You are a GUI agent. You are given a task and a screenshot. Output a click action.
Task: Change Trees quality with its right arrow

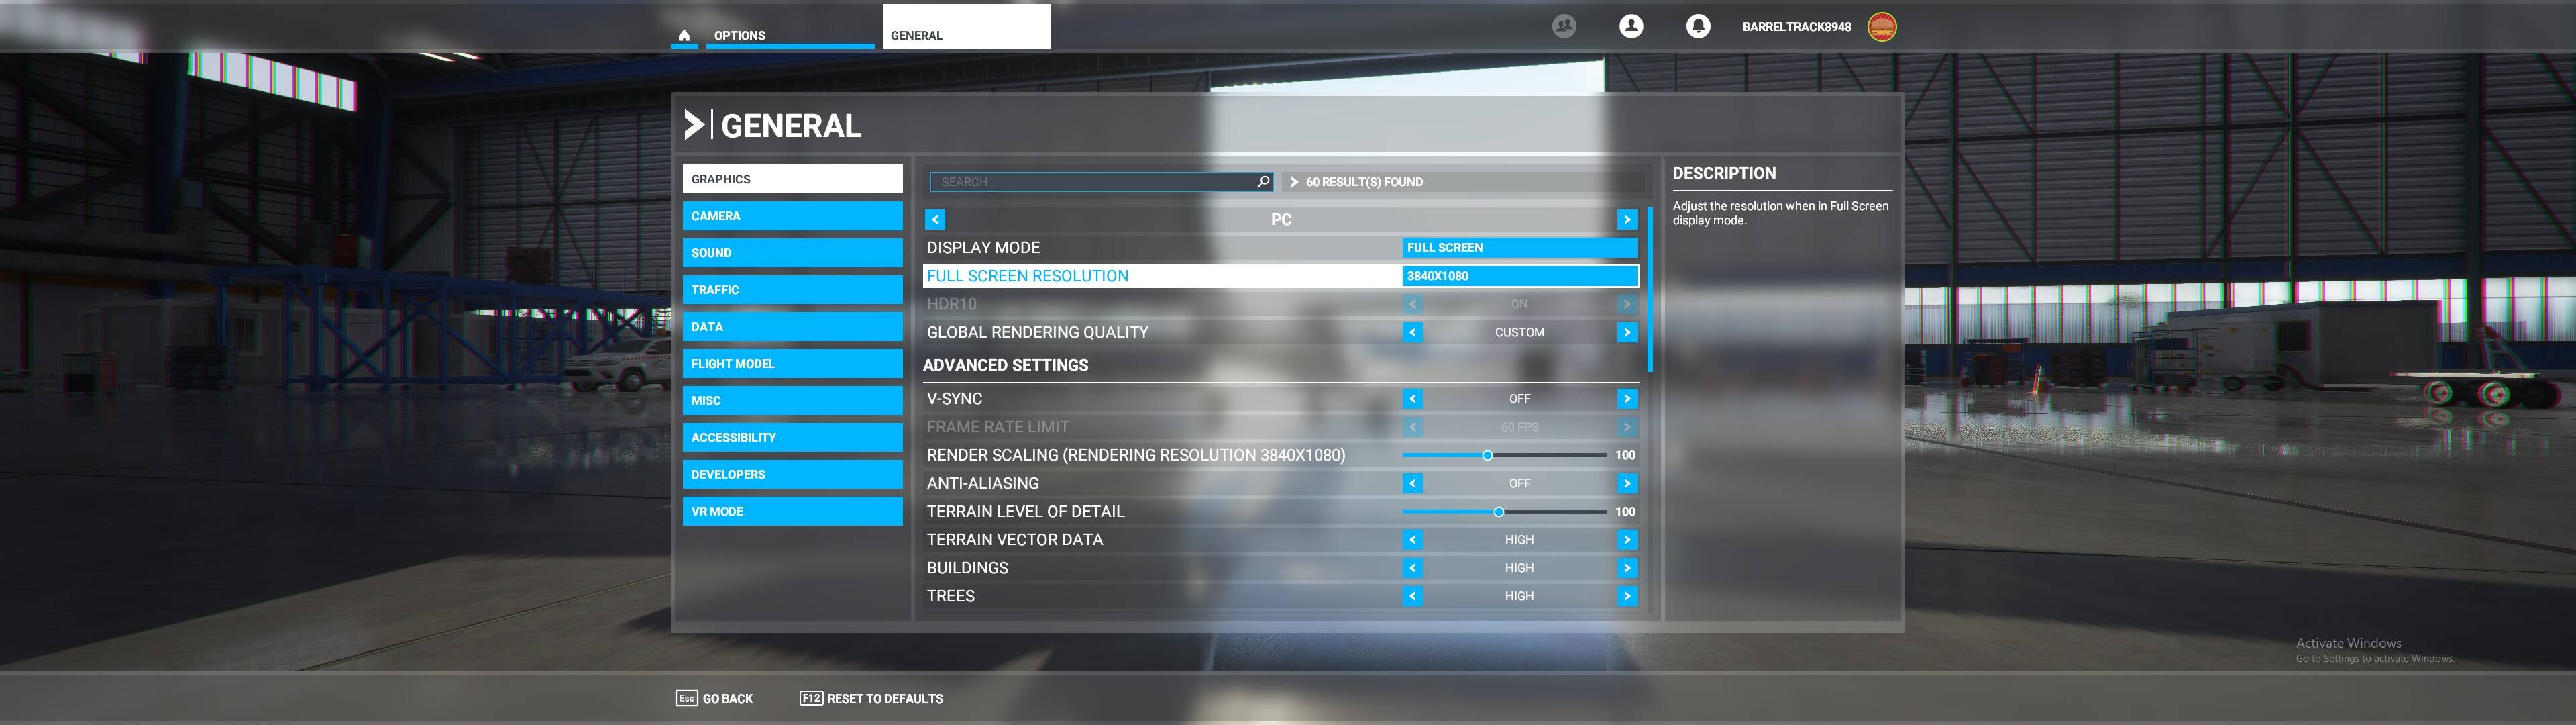tap(1627, 596)
